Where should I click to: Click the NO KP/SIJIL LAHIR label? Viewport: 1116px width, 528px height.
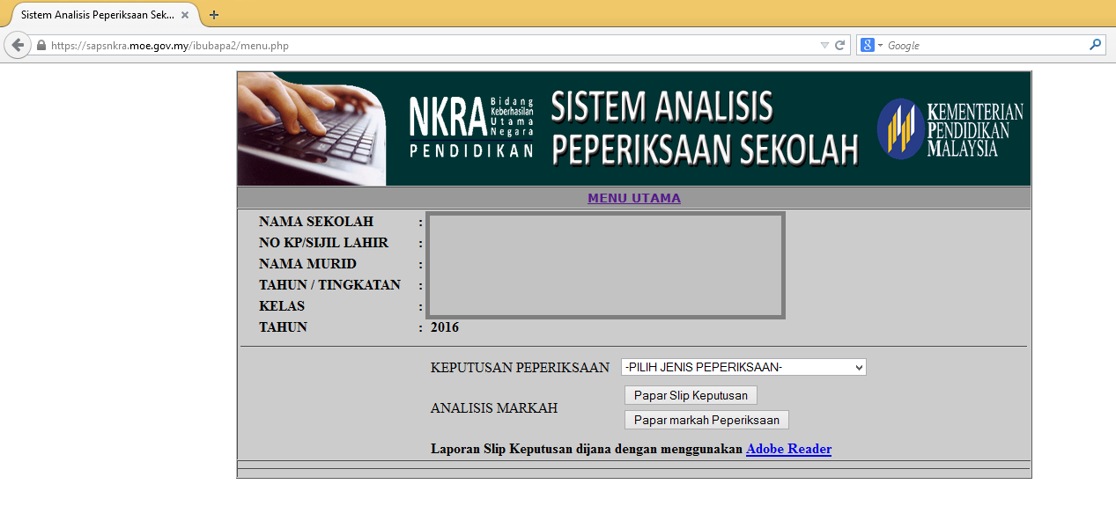pyautogui.click(x=323, y=243)
